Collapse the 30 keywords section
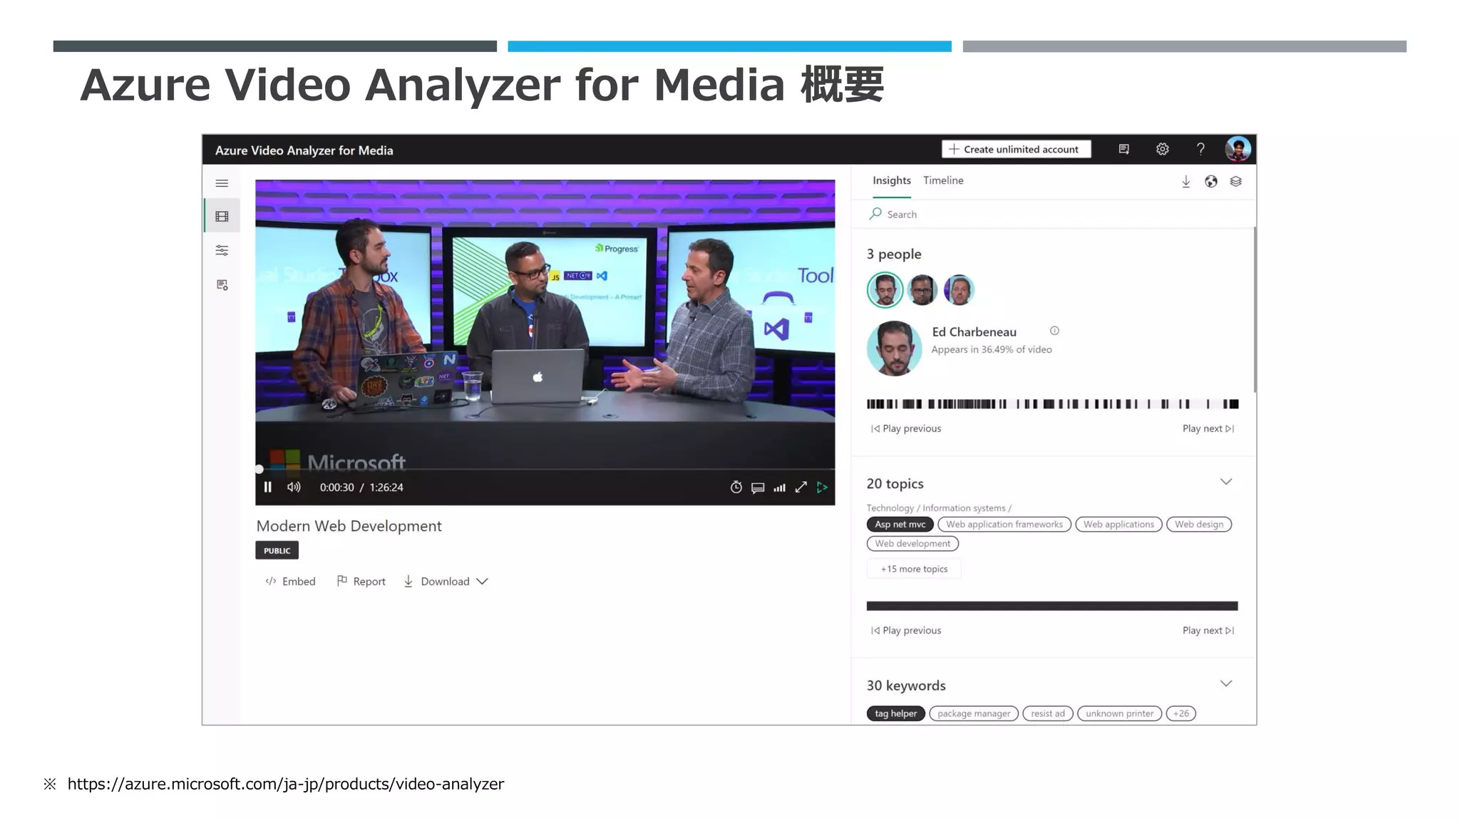Viewport: 1460px width, 821px height. 1226,684
